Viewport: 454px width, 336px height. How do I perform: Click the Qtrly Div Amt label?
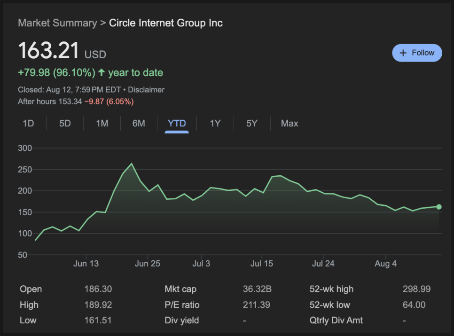coord(336,320)
